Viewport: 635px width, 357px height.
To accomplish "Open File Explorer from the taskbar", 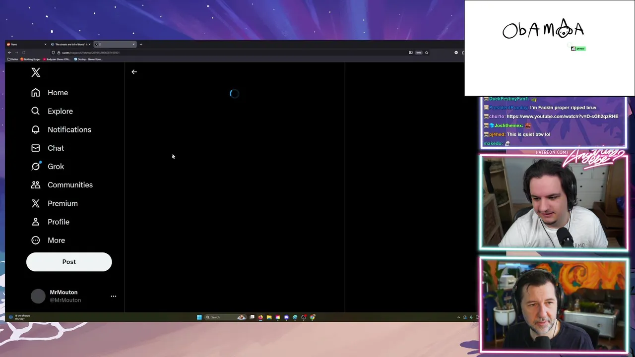I will click(269, 317).
